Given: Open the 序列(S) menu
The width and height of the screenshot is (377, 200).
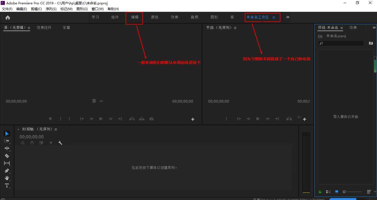Looking at the screenshot, I should 51,9.
